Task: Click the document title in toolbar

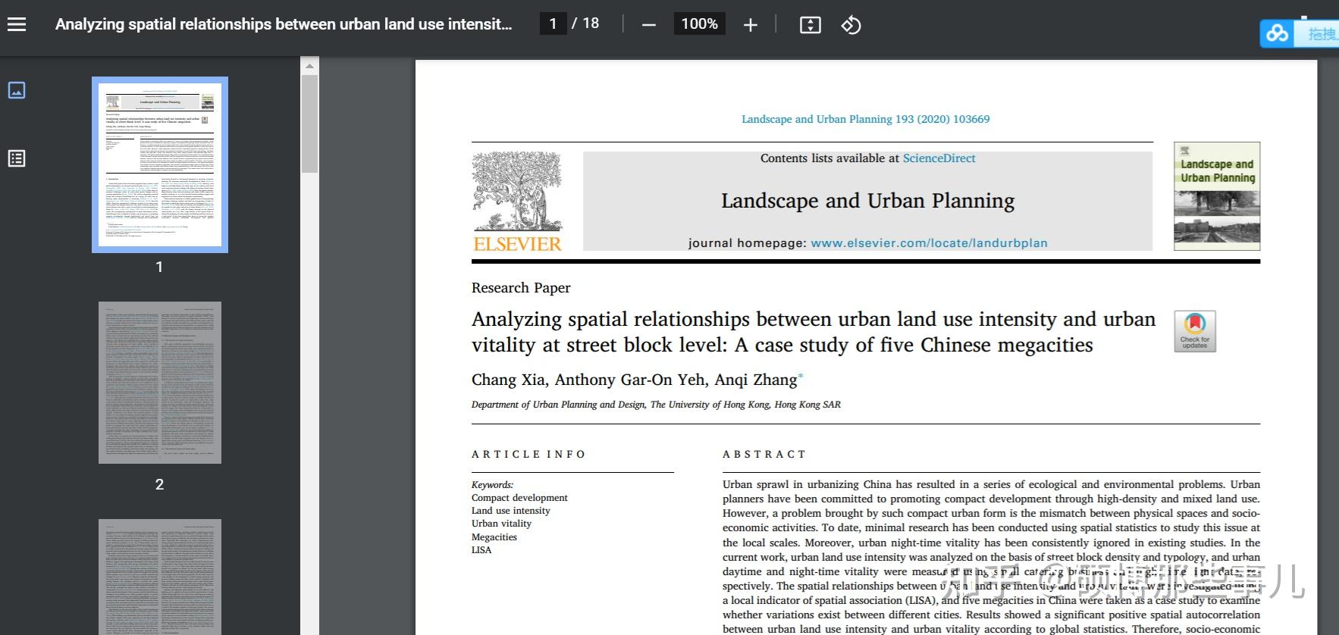Action: [x=284, y=24]
